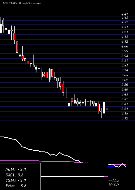Click the 3.68 price axis label
Viewport: 135px width, 190px height.
(125, 75)
